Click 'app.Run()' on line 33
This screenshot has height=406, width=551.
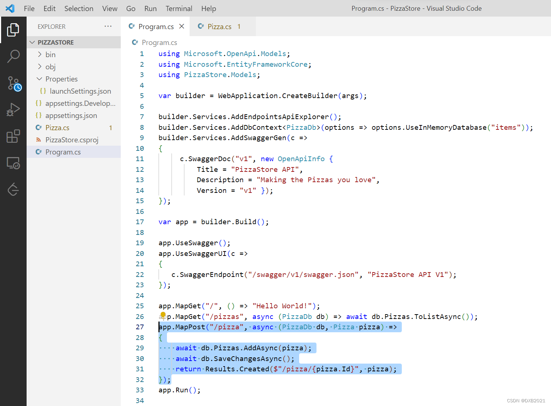177,390
